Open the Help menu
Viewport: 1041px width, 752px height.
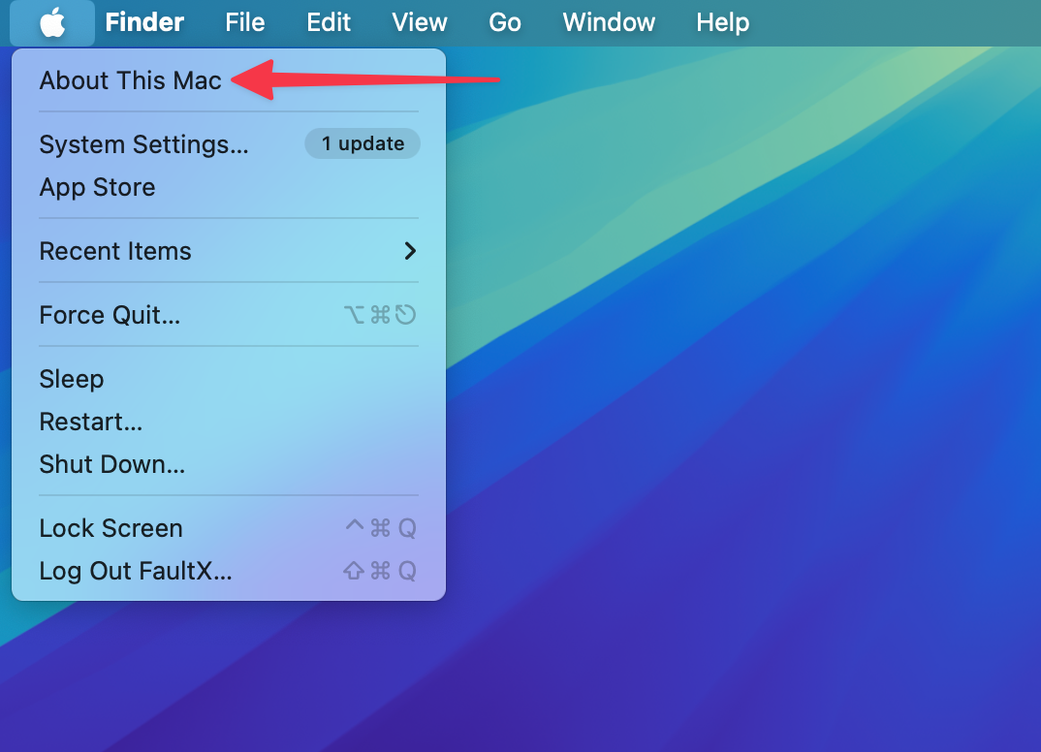point(722,22)
